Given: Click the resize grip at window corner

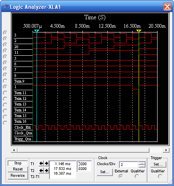Looking at the screenshot, I should (170, 182).
